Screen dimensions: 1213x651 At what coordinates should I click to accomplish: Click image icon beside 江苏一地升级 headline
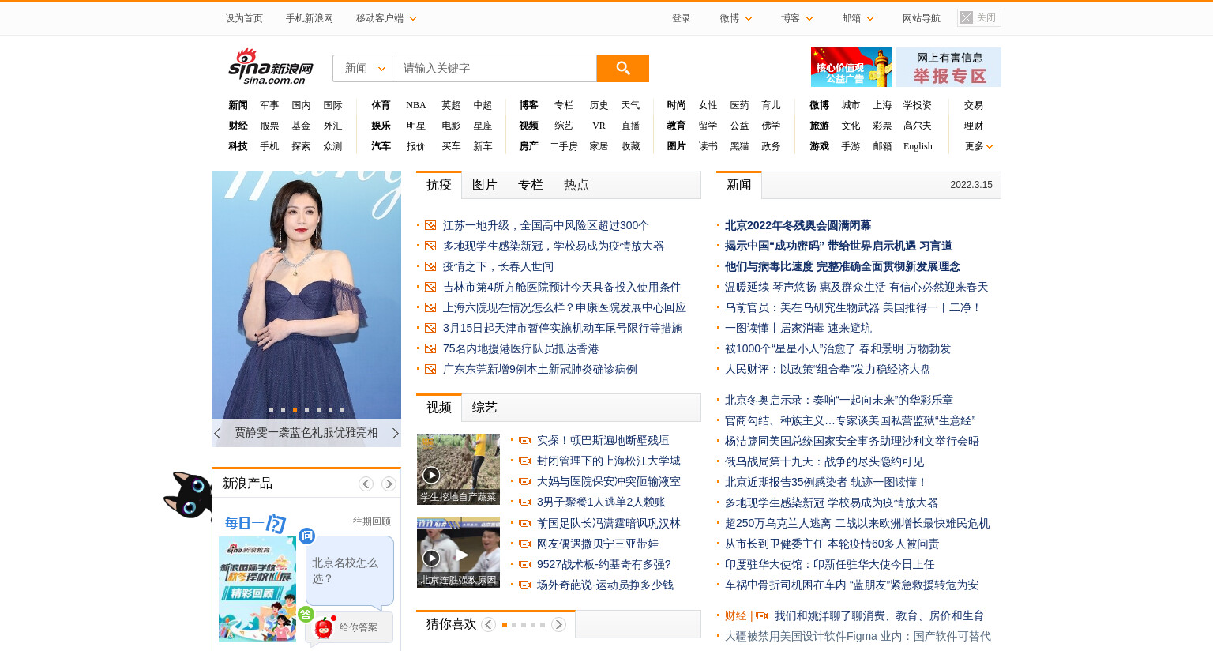[x=430, y=225]
